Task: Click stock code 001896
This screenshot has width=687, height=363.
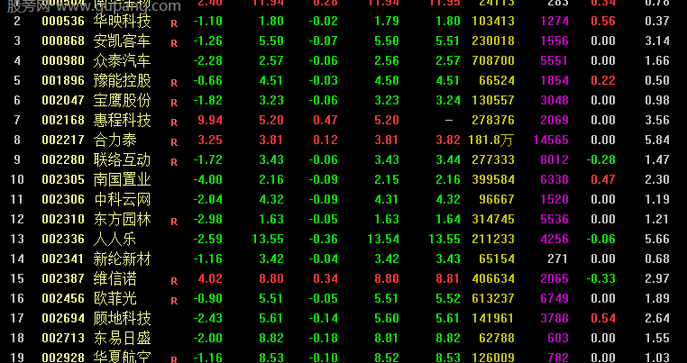Action: pos(63,80)
